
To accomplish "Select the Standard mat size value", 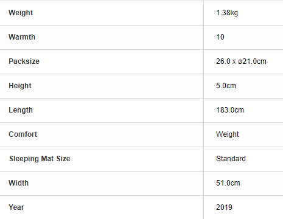I will pos(231,159).
